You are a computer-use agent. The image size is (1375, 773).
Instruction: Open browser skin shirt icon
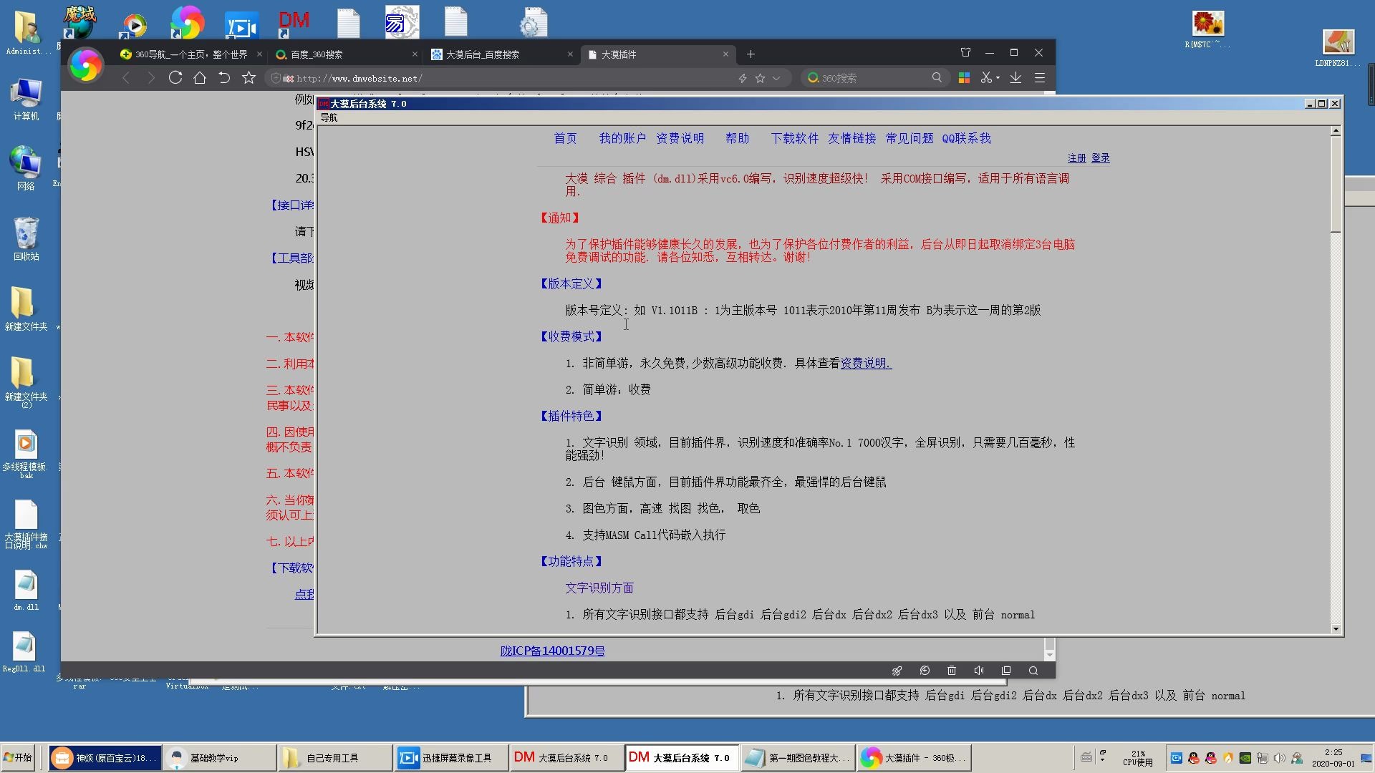pyautogui.click(x=965, y=53)
